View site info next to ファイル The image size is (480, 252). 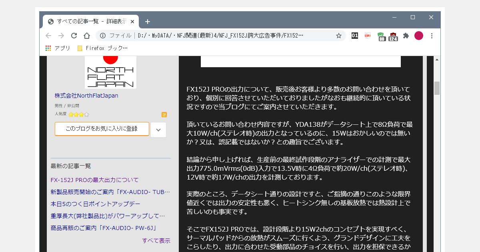pos(103,36)
